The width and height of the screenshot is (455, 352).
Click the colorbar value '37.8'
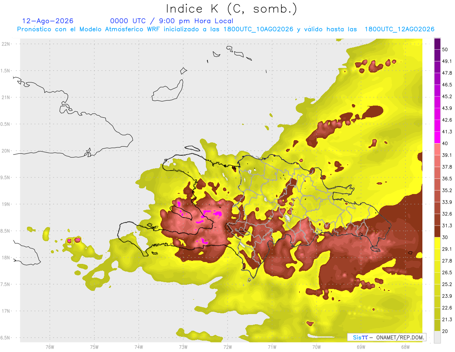coord(447,167)
